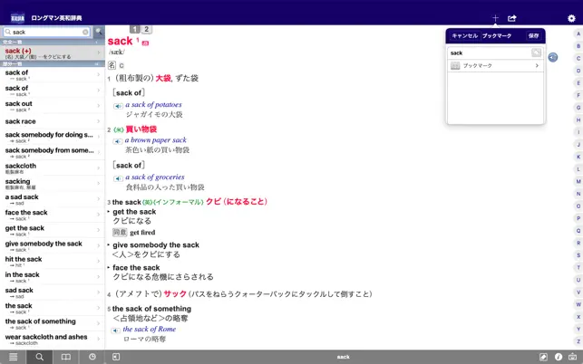
Task: Tap the 名 part-of-speech box
Action: (112, 65)
